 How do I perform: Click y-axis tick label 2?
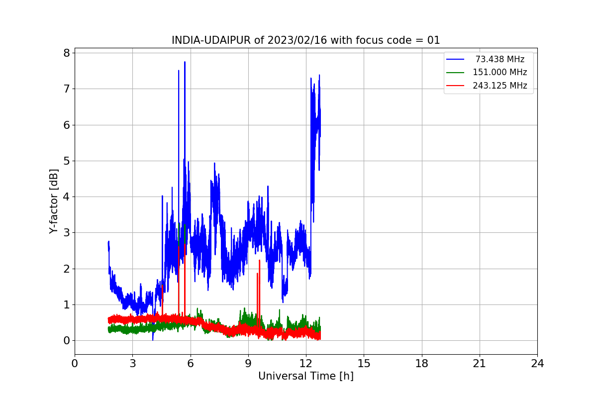(66, 269)
